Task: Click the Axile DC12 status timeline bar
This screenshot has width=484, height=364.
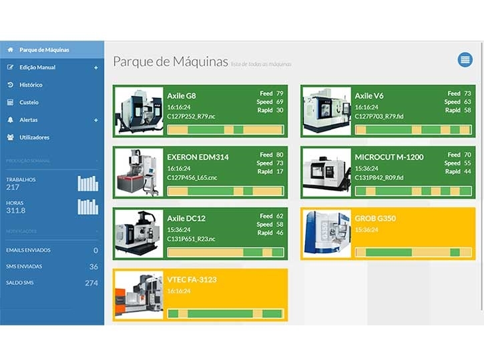Action: 226,252
